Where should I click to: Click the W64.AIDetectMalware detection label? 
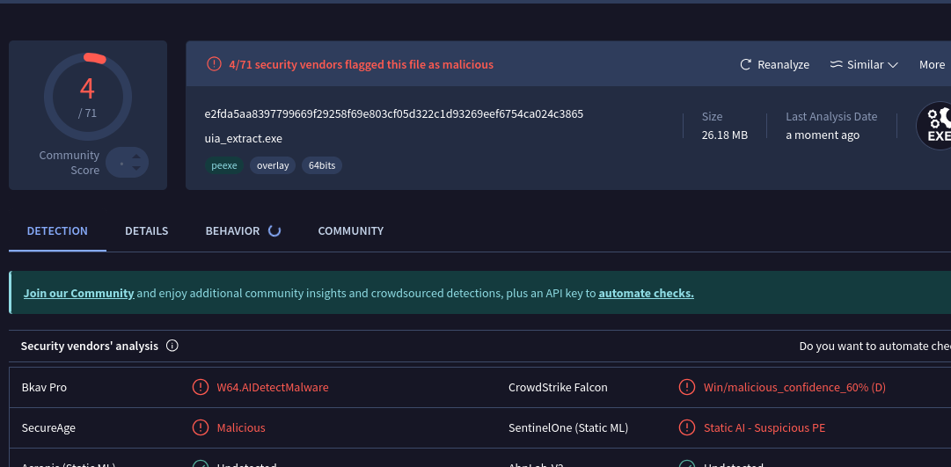[x=273, y=387]
